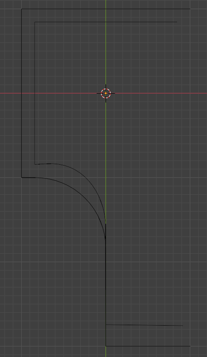Viewport: 207px width, 357px height.
Task: Select the inner left vertical edge
Action: tap(35, 93)
